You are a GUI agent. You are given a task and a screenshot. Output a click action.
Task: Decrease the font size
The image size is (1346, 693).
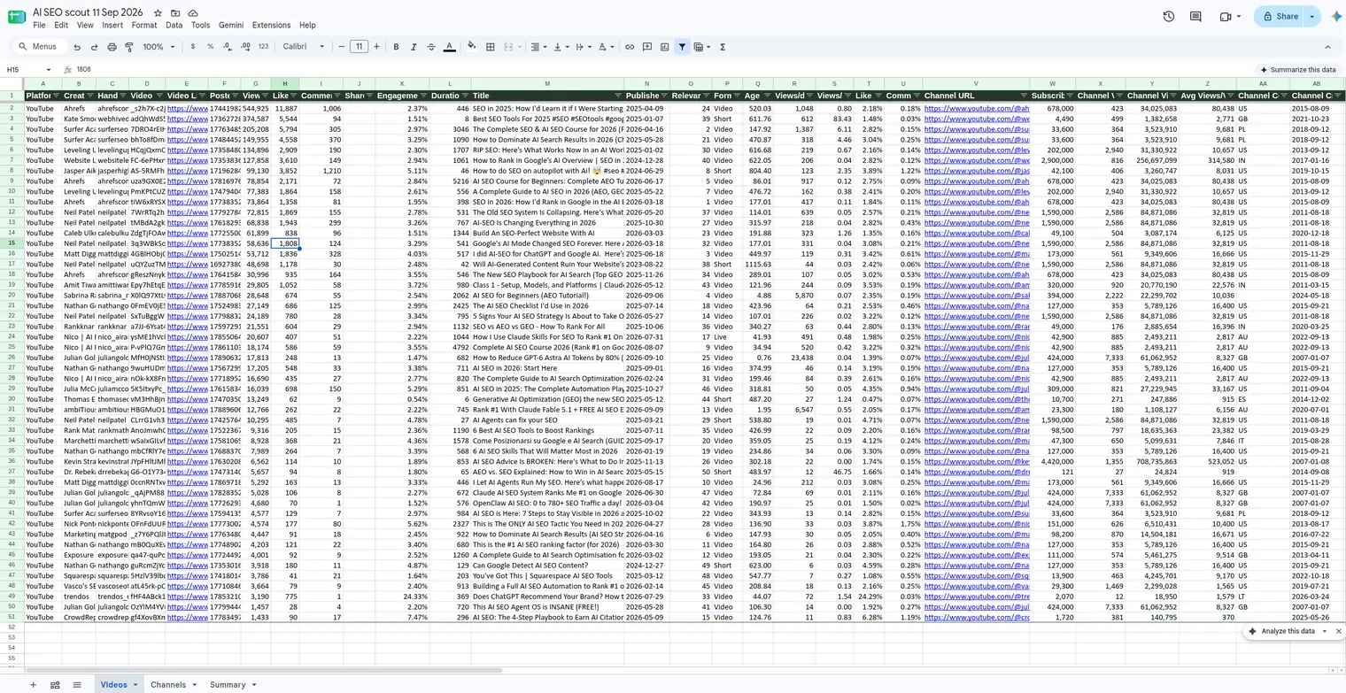[341, 47]
